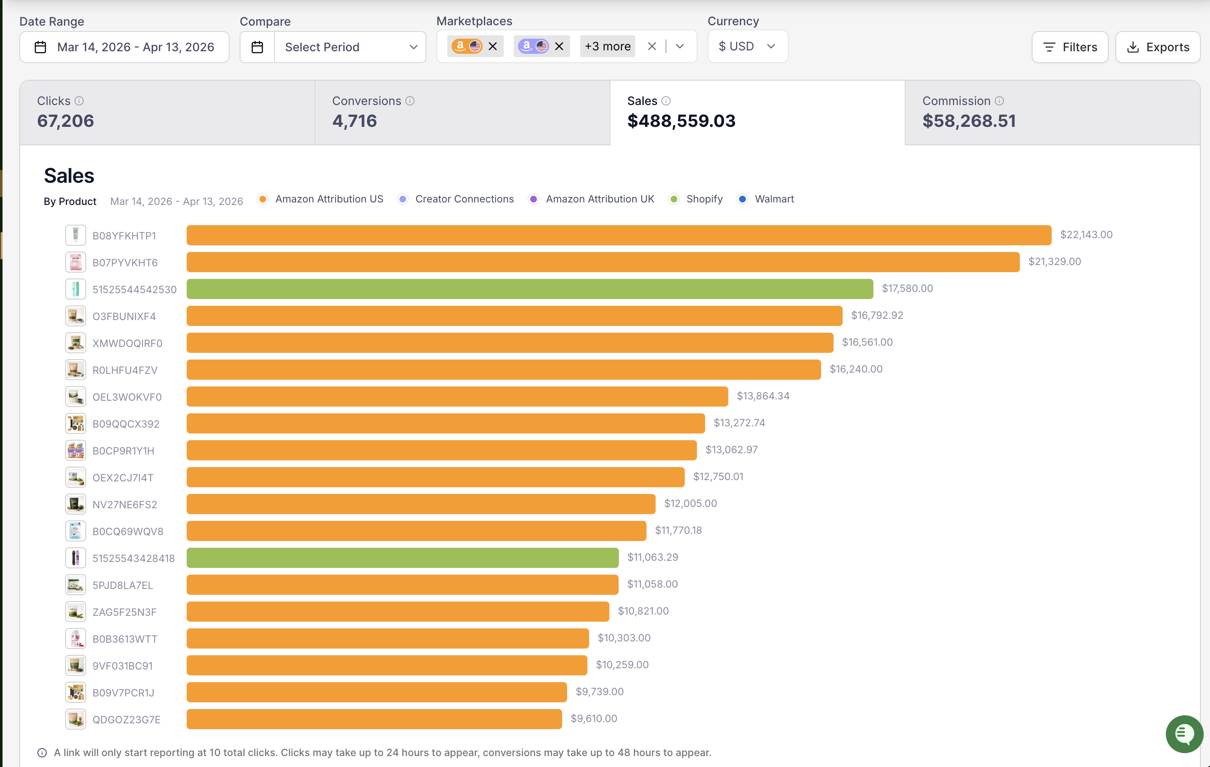The width and height of the screenshot is (1210, 767).
Task: Click the calendar icon in Compare field
Action: (x=257, y=47)
